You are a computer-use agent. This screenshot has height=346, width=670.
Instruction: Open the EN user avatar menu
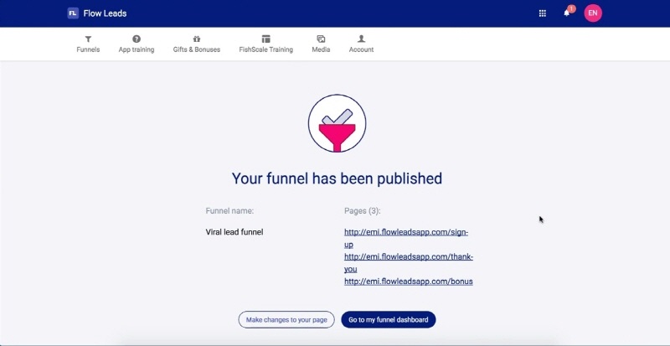pyautogui.click(x=593, y=13)
